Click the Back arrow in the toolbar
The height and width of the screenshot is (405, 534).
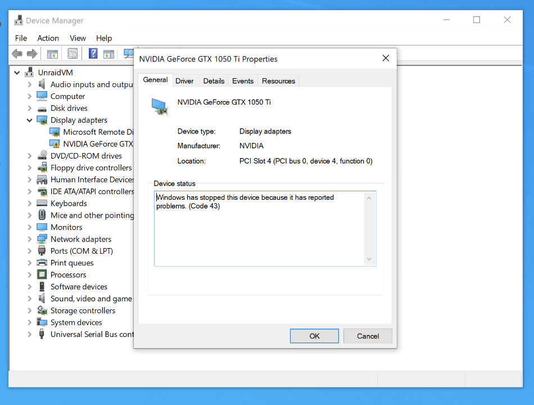(x=17, y=53)
